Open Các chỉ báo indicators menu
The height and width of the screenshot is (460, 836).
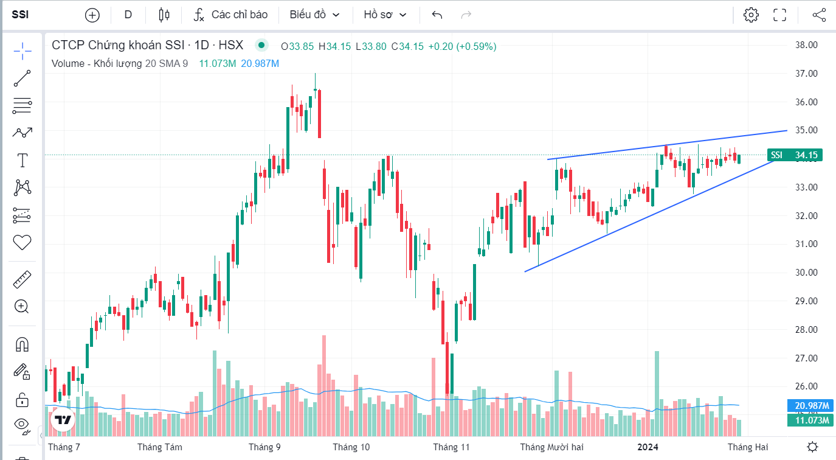231,15
